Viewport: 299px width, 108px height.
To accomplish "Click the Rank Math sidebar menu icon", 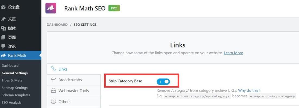I will click(4, 55).
